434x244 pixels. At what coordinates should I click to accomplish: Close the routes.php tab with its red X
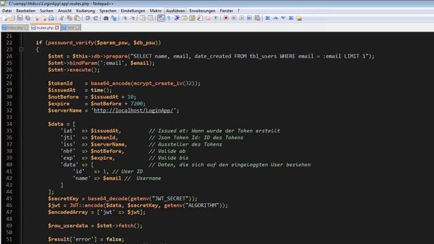coord(57,28)
